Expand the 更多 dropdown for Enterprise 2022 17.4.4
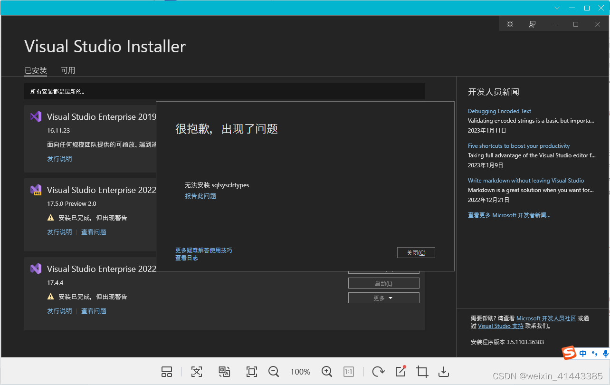This screenshot has height=385, width=610. [x=383, y=298]
